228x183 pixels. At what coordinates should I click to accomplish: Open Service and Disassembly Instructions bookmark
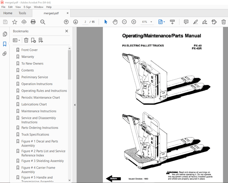(39, 120)
